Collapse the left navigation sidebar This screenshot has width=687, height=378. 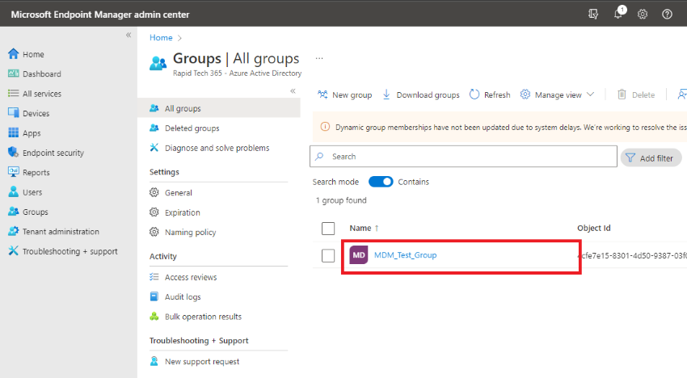[129, 35]
